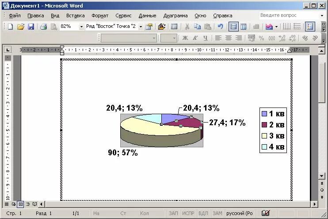This screenshot has height=219, width=328.
Task: Toggle underline with the Ч button
Action: (206, 38)
